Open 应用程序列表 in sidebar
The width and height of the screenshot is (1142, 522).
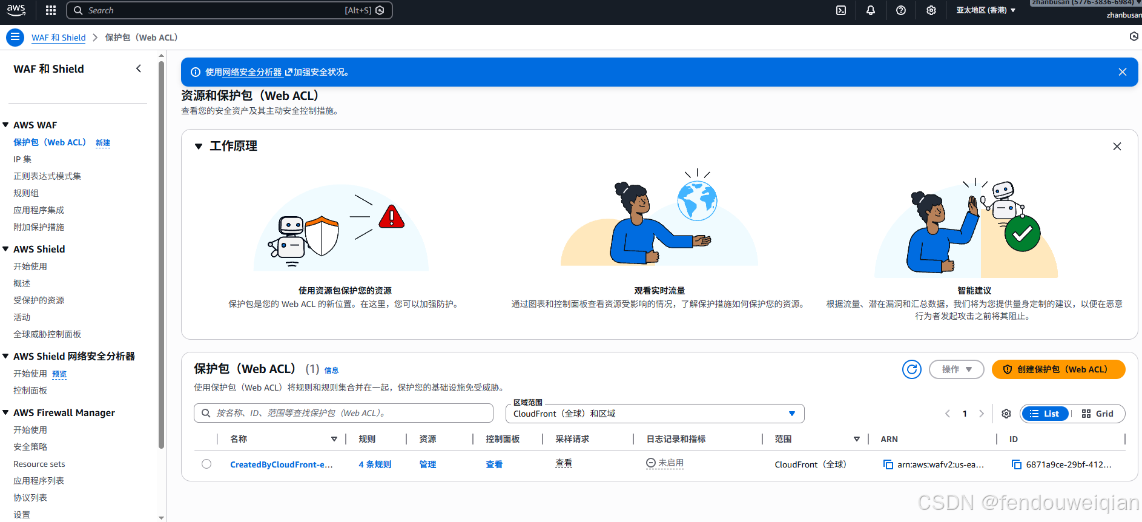coord(39,481)
